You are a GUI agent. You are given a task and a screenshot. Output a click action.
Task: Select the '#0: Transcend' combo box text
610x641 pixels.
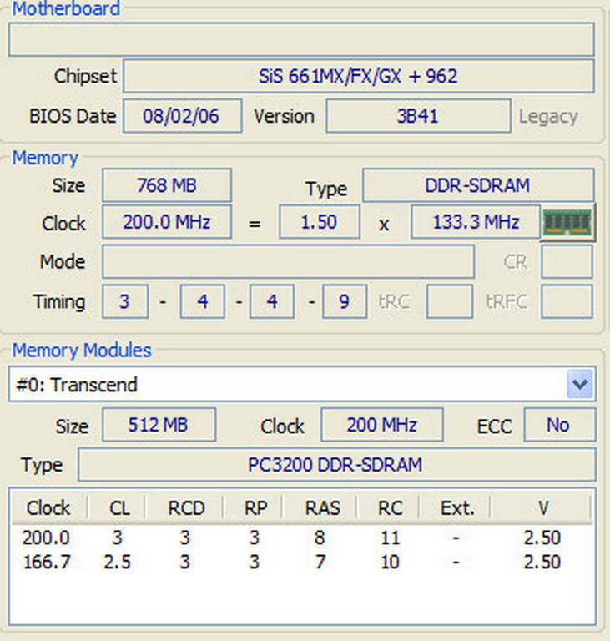[x=284, y=385]
